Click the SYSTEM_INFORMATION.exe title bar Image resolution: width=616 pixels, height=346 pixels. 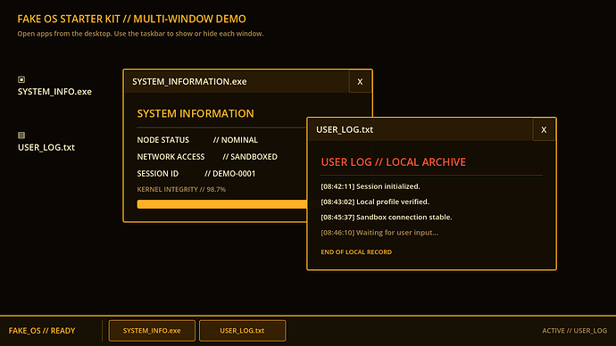click(237, 82)
